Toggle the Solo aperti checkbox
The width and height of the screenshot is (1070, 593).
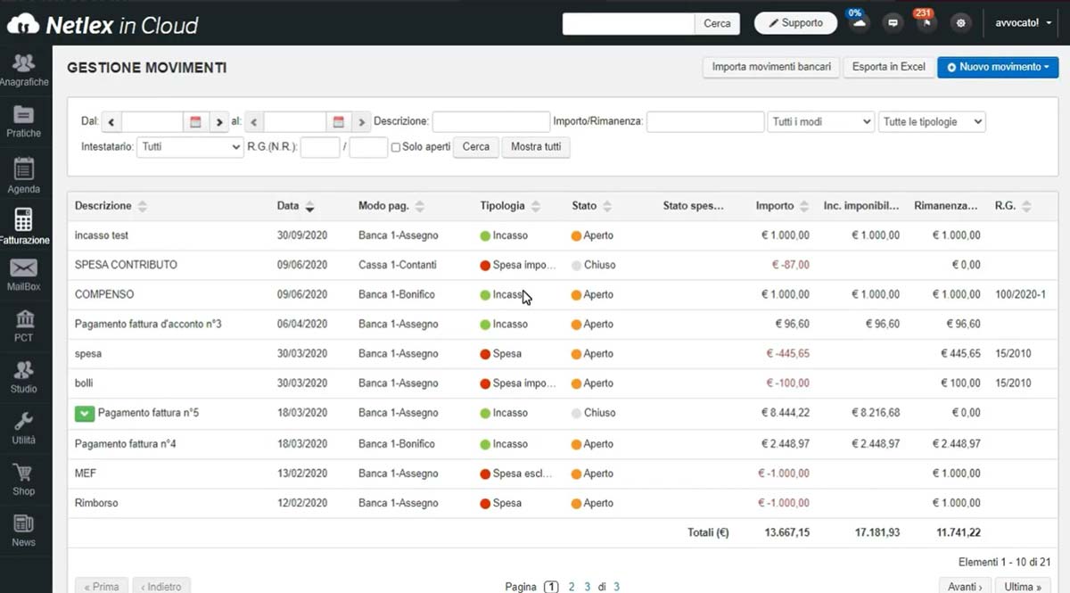click(396, 147)
